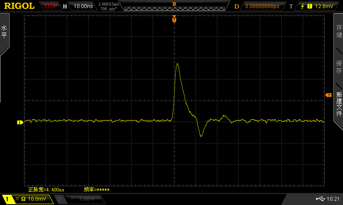Click the 2.000GSa/s sample rate readout
This screenshot has width=343, height=205.
[x=109, y=4]
